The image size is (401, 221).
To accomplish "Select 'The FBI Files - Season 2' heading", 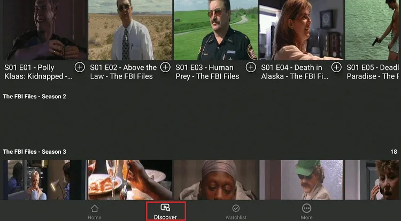I will coord(35,97).
